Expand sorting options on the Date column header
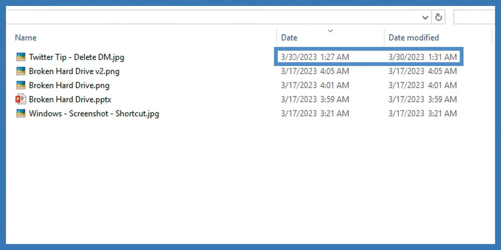 click(330, 31)
